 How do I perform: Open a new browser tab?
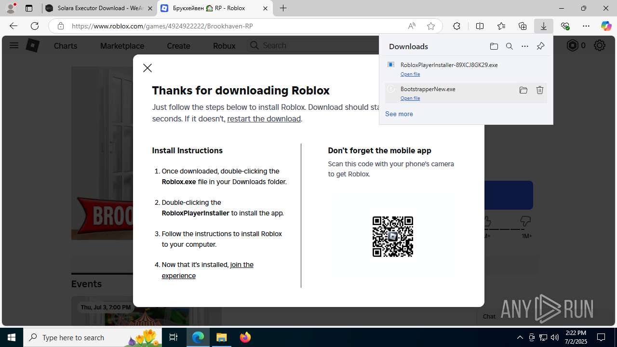pyautogui.click(x=283, y=8)
